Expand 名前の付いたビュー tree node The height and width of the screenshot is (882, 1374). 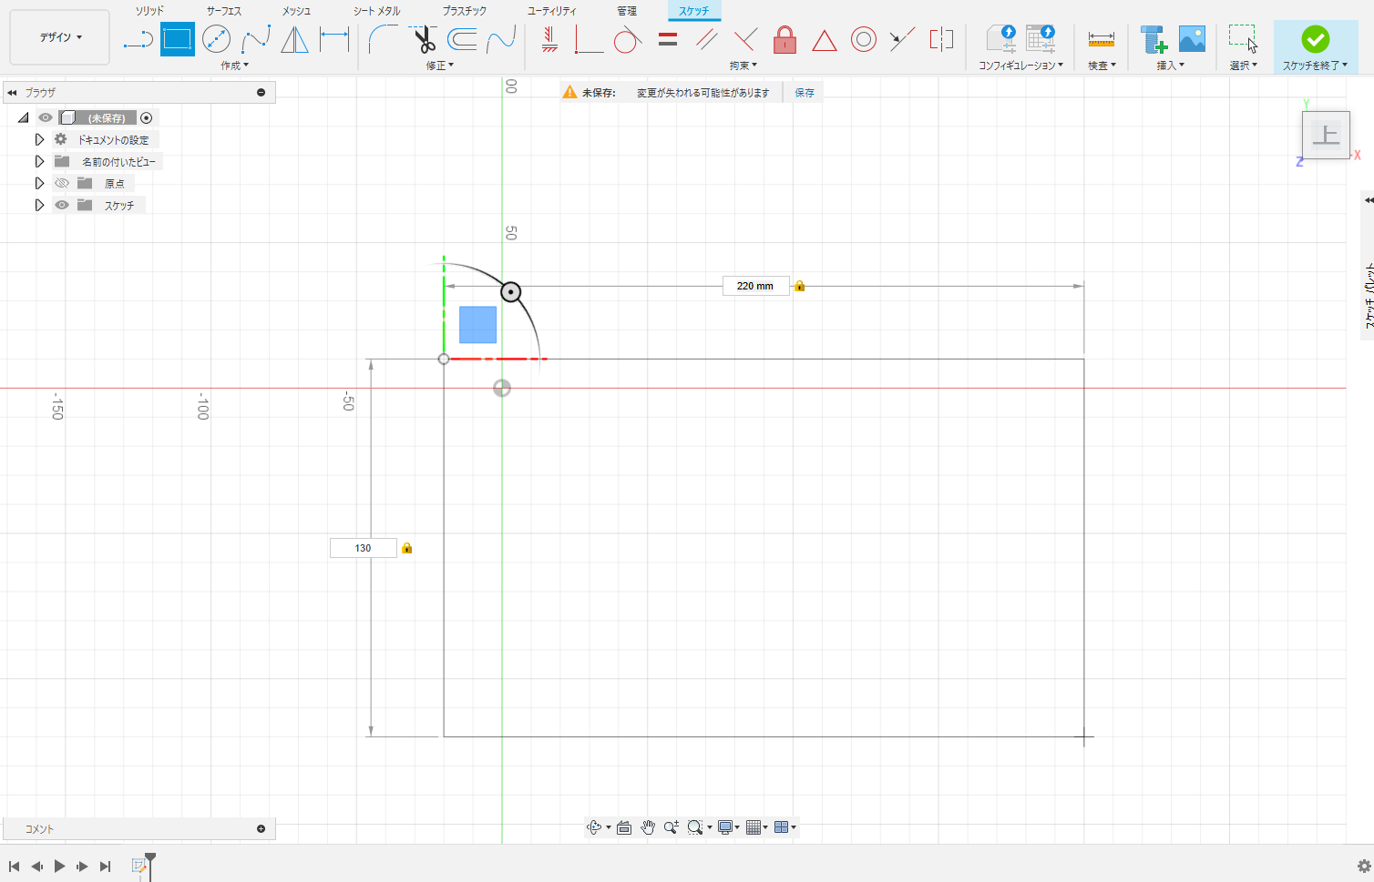point(39,161)
